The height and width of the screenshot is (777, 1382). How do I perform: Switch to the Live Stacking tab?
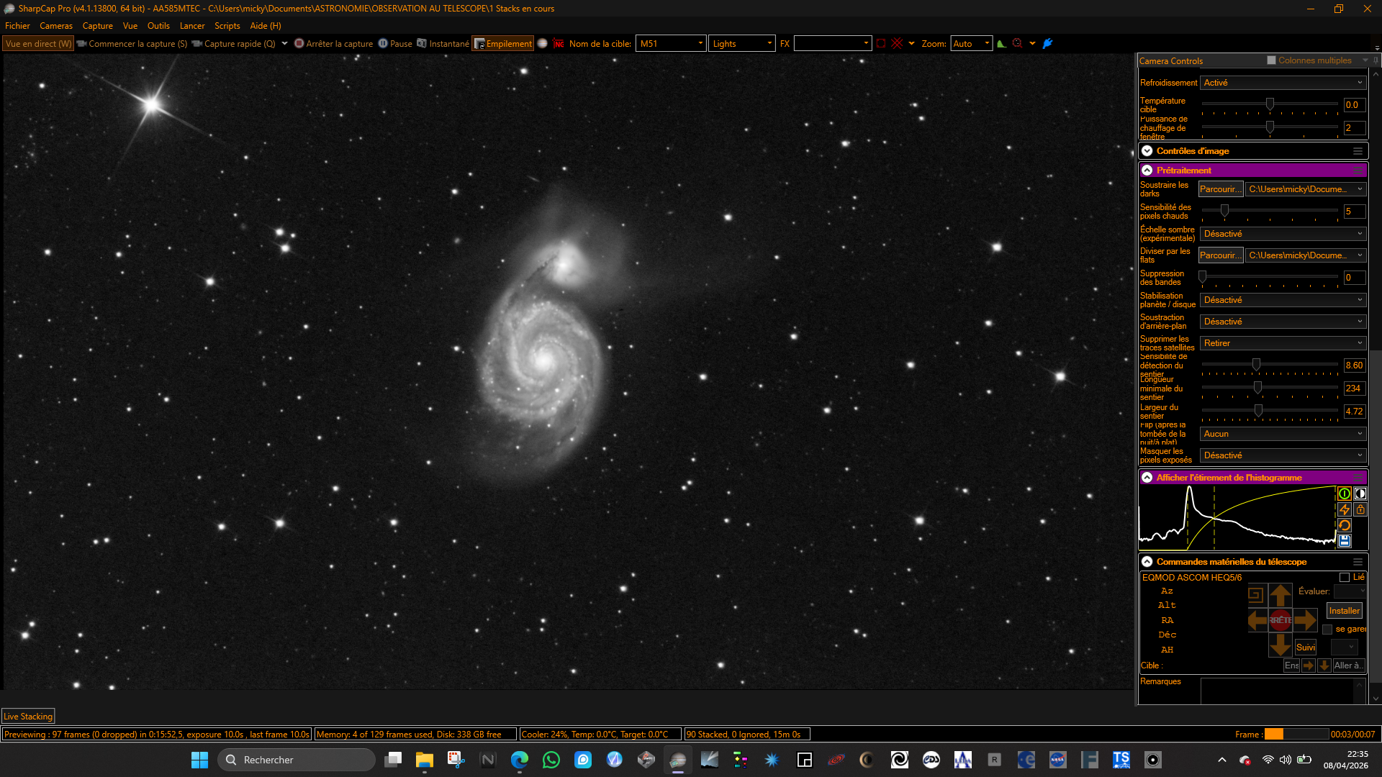click(x=28, y=717)
